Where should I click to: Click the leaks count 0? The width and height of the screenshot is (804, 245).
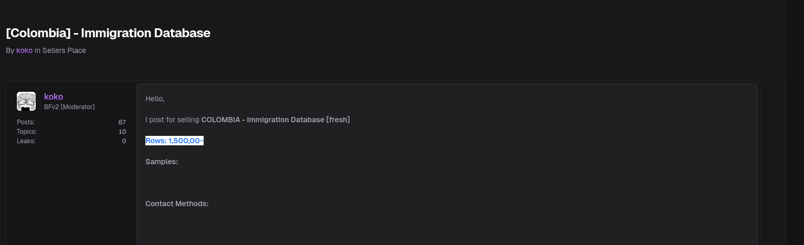(124, 141)
